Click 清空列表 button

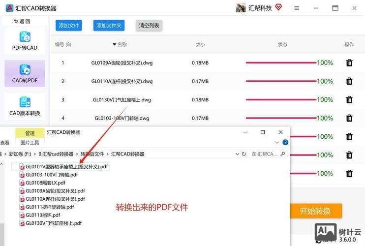pos(149,26)
